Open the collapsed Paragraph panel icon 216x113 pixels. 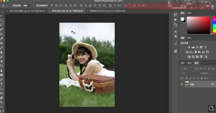(176, 37)
